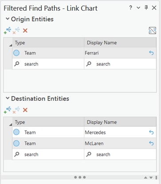The height and width of the screenshot is (184, 161).
Task: Click Team type text in Ferrari row
Action: tap(30, 53)
